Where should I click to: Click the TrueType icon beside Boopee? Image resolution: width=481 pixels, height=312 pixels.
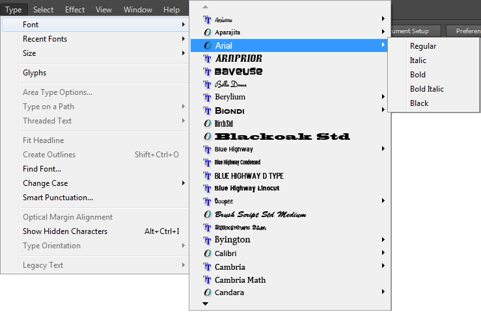point(208,201)
